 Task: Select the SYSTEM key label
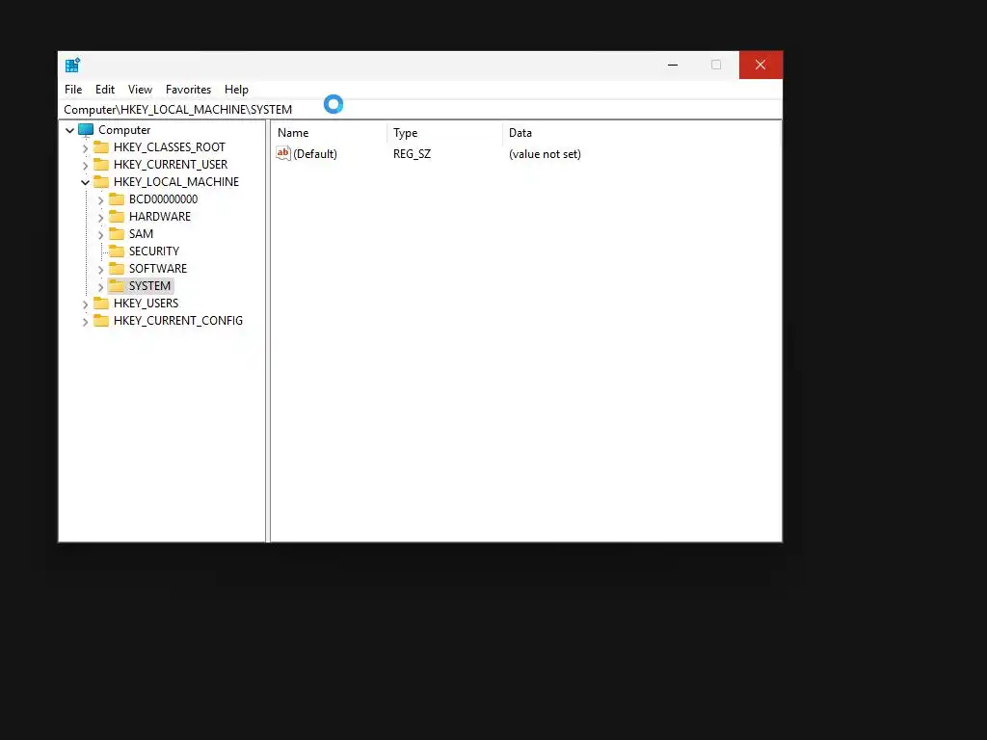tap(149, 285)
